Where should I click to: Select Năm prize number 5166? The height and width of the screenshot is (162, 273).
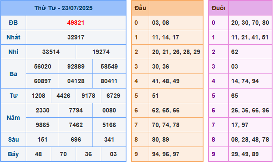pyautogui.click(x=109, y=125)
